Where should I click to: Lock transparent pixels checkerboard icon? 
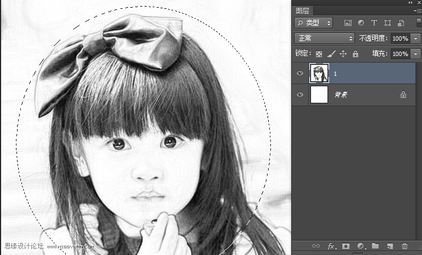click(x=319, y=54)
